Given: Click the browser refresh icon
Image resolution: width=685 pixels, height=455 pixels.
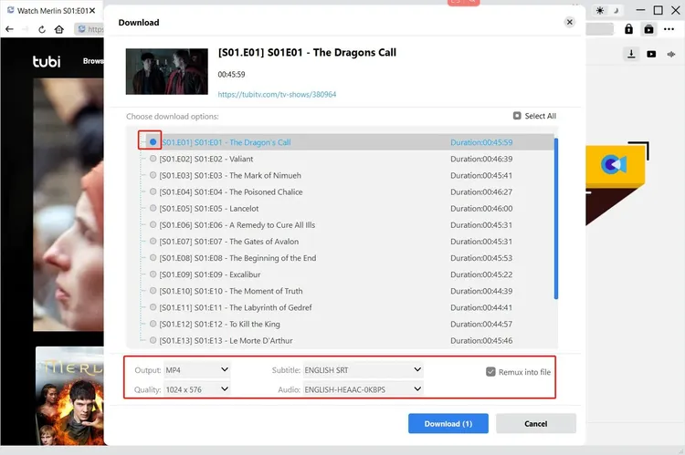Looking at the screenshot, I should coord(40,29).
